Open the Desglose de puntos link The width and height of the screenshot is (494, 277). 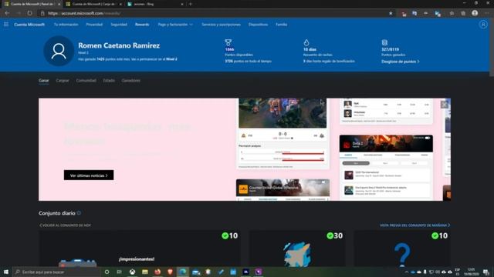pyautogui.click(x=400, y=62)
